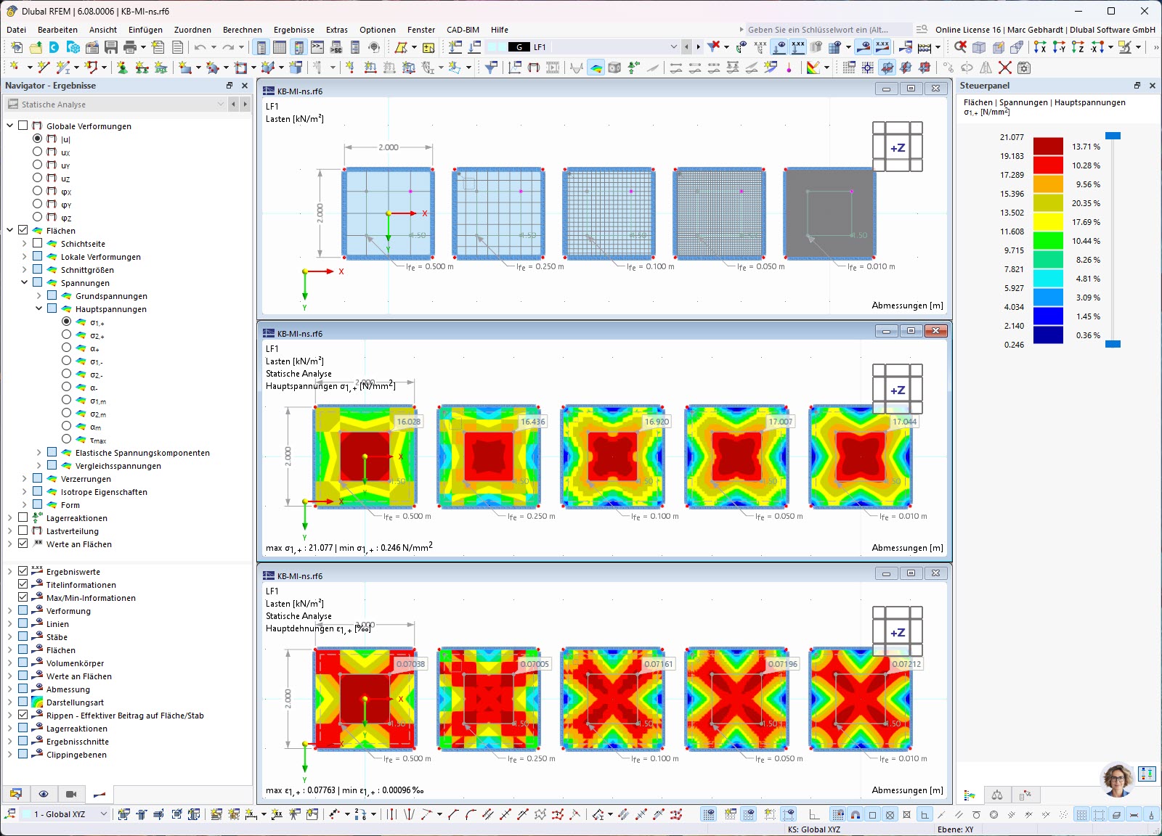Image resolution: width=1162 pixels, height=836 pixels.
Task: Click the yellow color swatch at 17.69 %
Action: [1048, 222]
